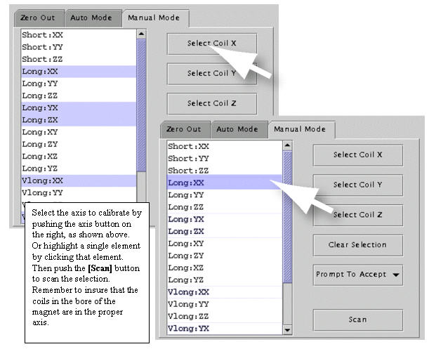The height and width of the screenshot is (349, 429).
Task: Open the Auto Mode tab in the front panel
Action: click(x=237, y=130)
